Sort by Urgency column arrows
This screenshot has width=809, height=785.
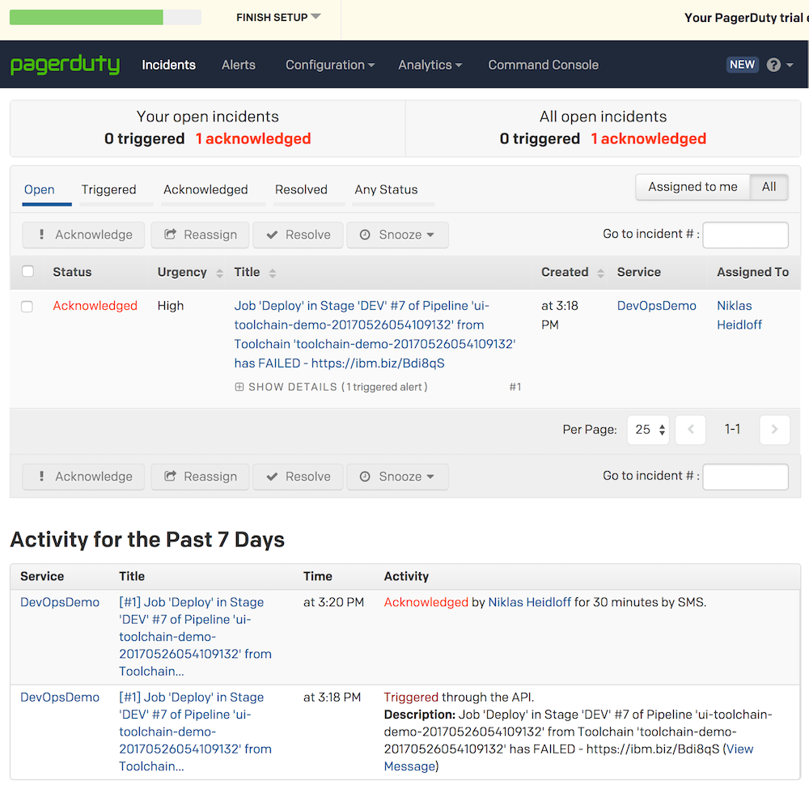pos(220,273)
